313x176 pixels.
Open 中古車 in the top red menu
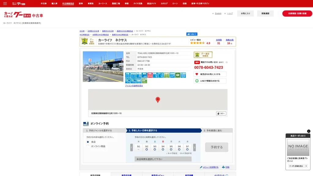click(x=44, y=4)
